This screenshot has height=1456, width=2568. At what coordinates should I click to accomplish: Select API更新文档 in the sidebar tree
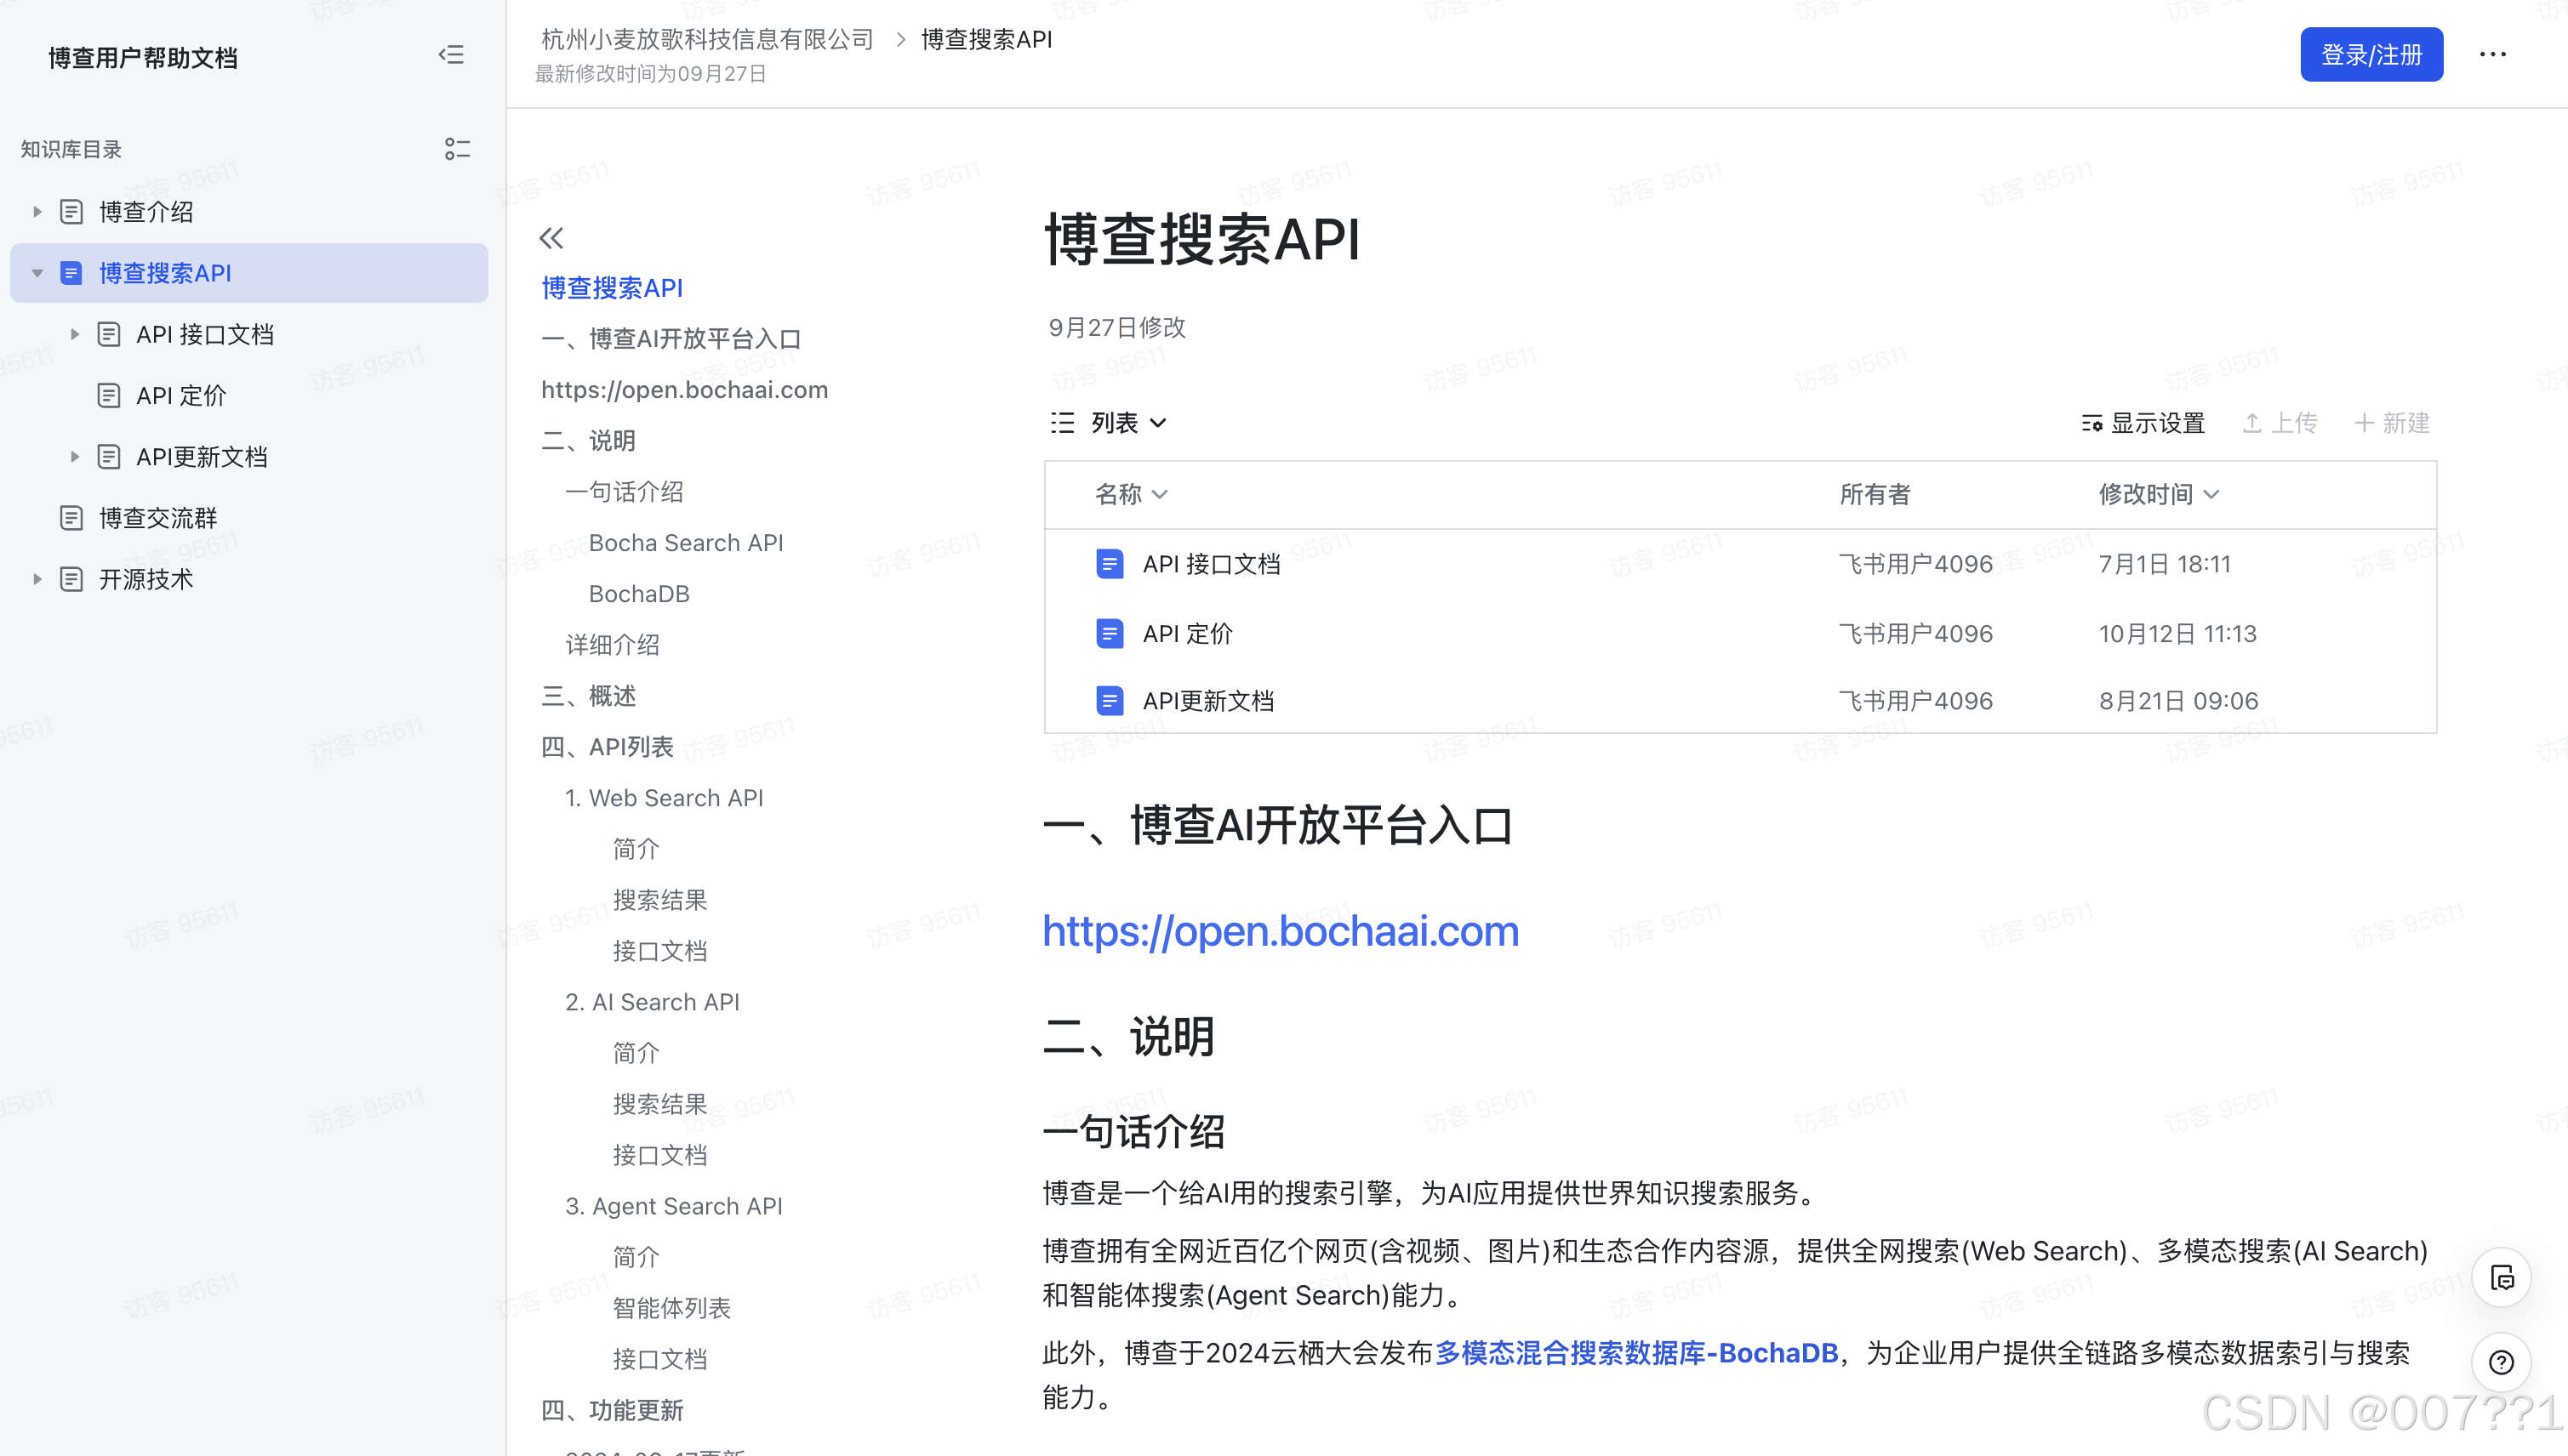[202, 457]
